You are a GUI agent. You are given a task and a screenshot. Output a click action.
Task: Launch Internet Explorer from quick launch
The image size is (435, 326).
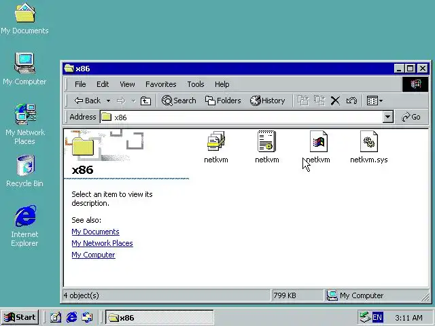click(x=72, y=317)
